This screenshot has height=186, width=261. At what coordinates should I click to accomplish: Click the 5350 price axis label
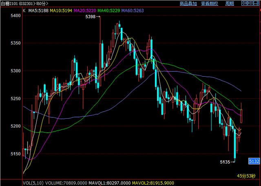[15, 43]
